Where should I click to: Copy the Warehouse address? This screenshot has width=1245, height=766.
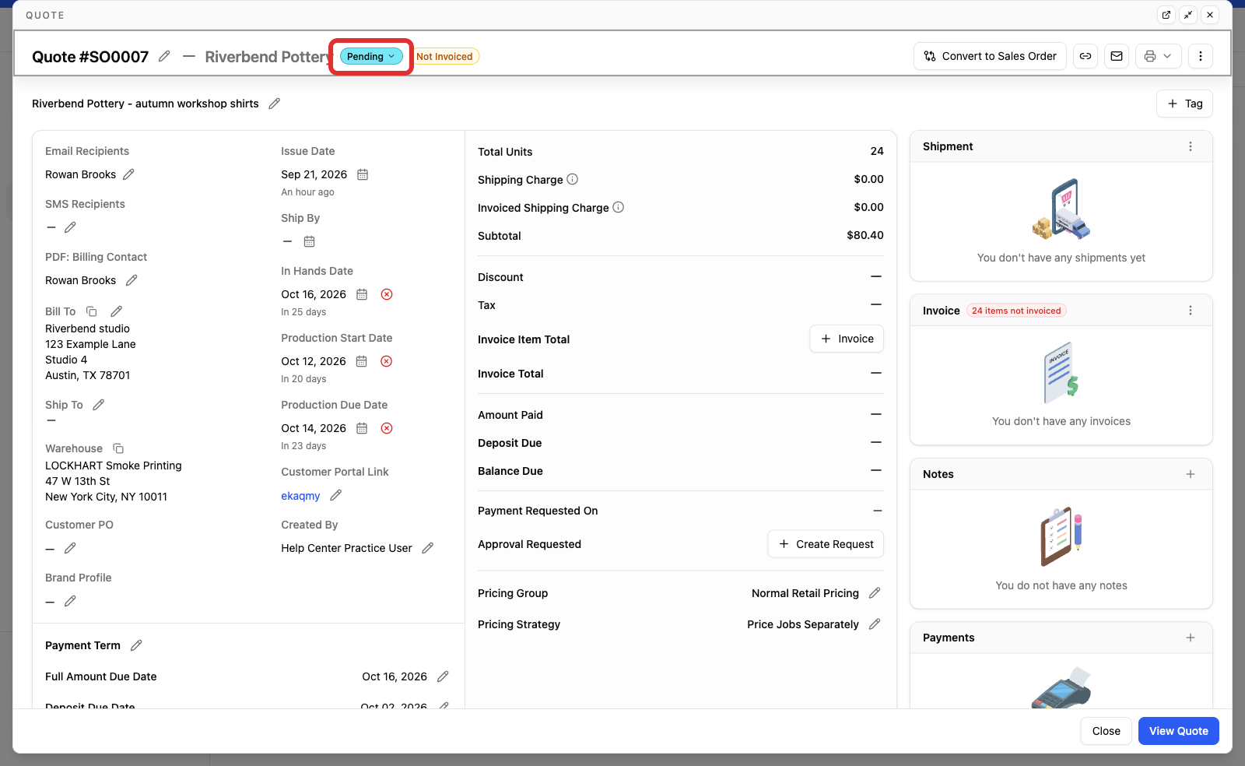click(x=118, y=448)
